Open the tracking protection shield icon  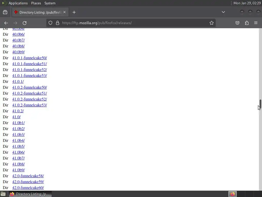pyautogui.click(x=50, y=23)
